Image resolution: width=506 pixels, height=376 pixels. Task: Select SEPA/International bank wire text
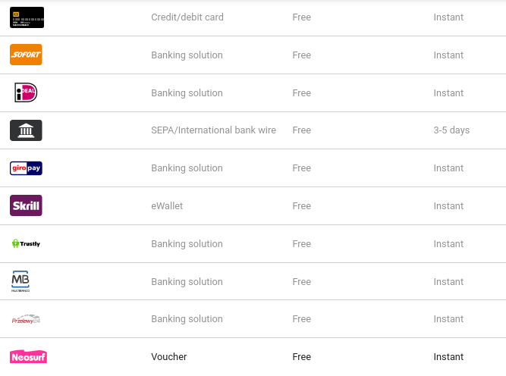point(213,130)
